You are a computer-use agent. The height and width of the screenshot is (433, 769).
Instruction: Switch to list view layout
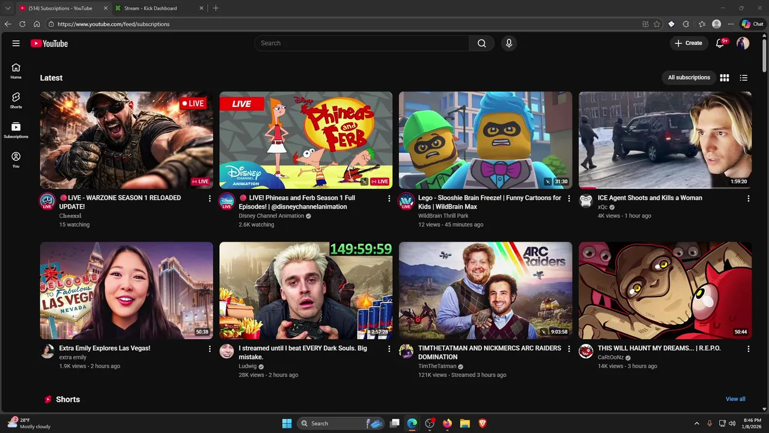click(x=744, y=78)
